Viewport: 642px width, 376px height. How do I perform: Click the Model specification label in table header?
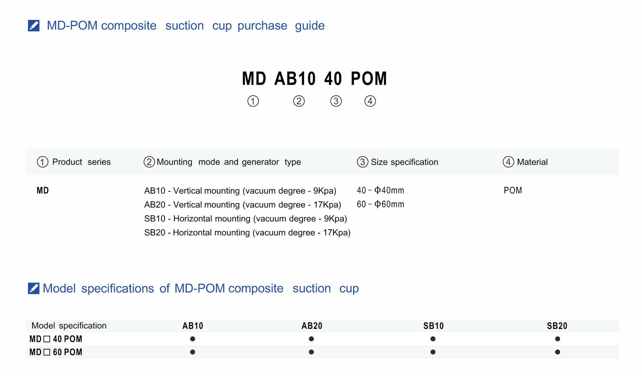coord(69,326)
